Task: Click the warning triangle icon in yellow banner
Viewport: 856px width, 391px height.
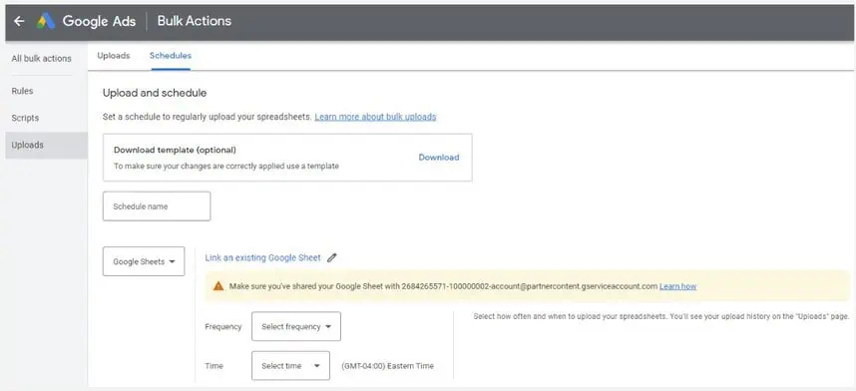Action: 218,286
